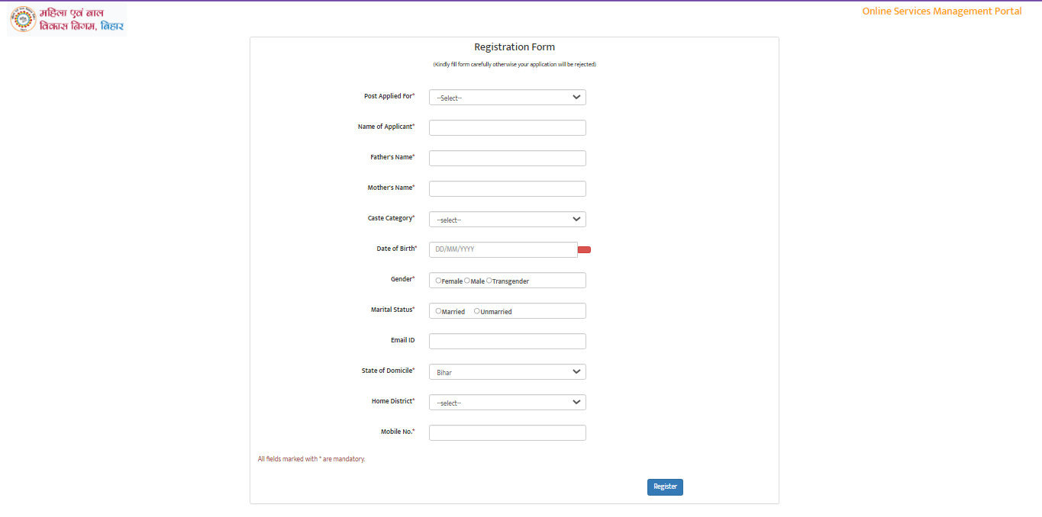Select the Female gender radio button
The image size is (1042, 517).
438,281
